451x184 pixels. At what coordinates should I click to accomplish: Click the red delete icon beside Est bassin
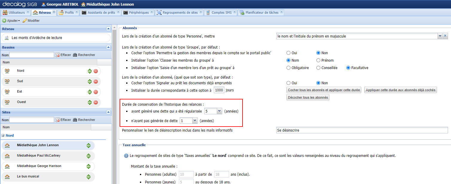pyautogui.click(x=96, y=91)
